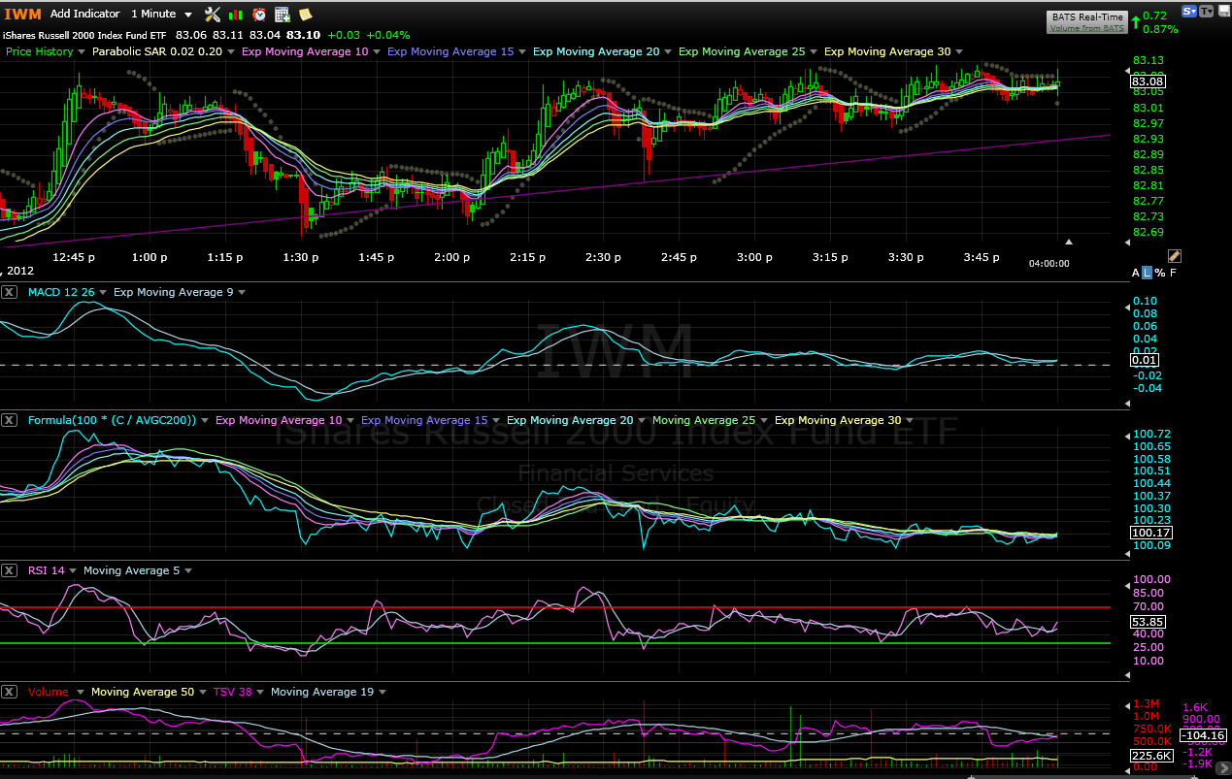Close the MACD 12 26 pane

pyautogui.click(x=9, y=292)
